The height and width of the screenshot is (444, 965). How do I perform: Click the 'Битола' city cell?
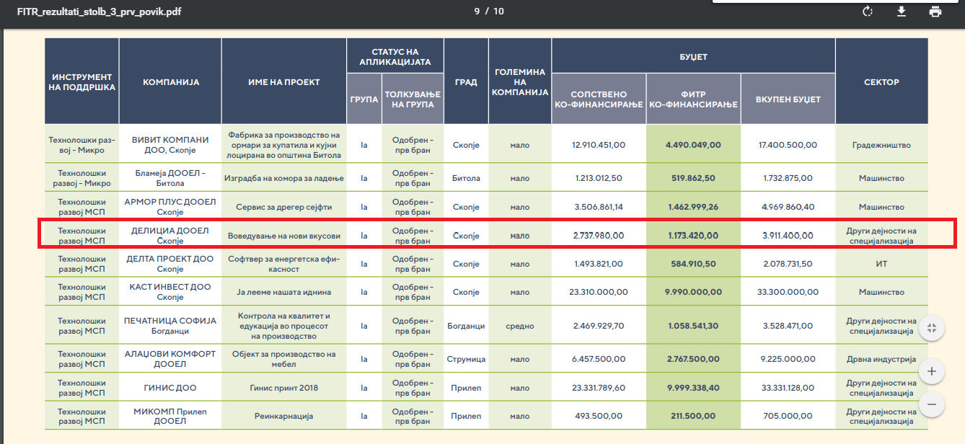(466, 178)
